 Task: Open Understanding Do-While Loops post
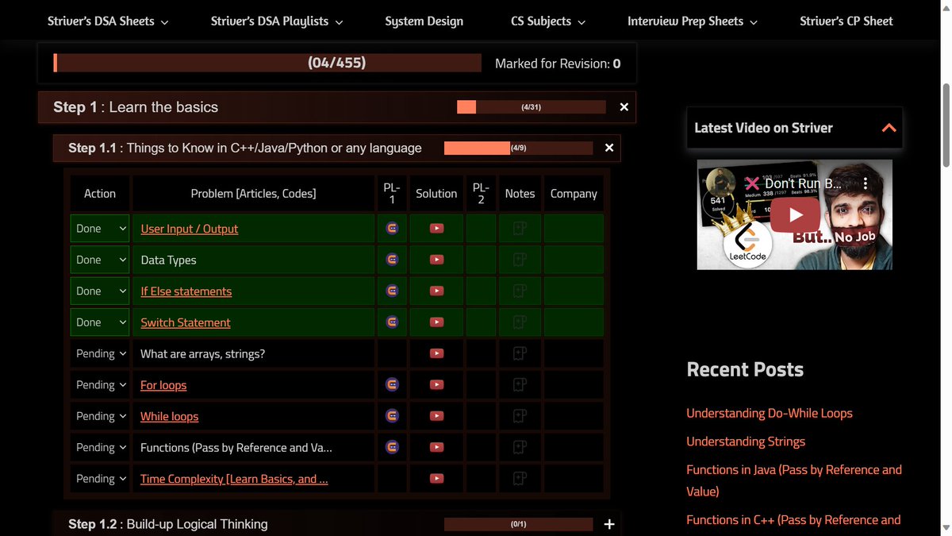click(770, 413)
